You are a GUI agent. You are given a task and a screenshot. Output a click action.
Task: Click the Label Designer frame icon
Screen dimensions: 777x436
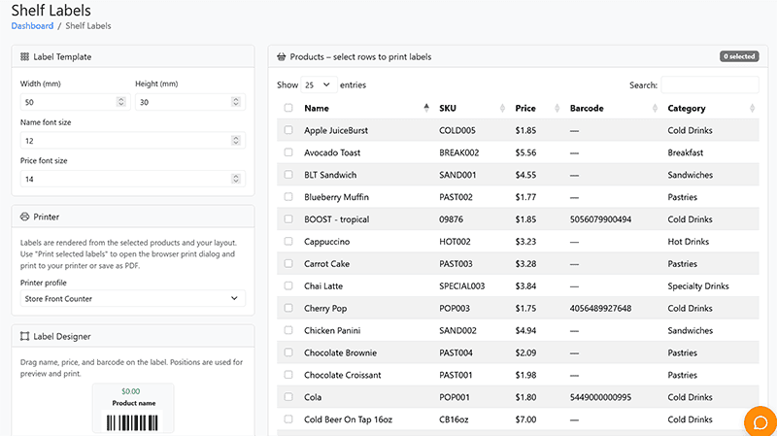[24, 336]
